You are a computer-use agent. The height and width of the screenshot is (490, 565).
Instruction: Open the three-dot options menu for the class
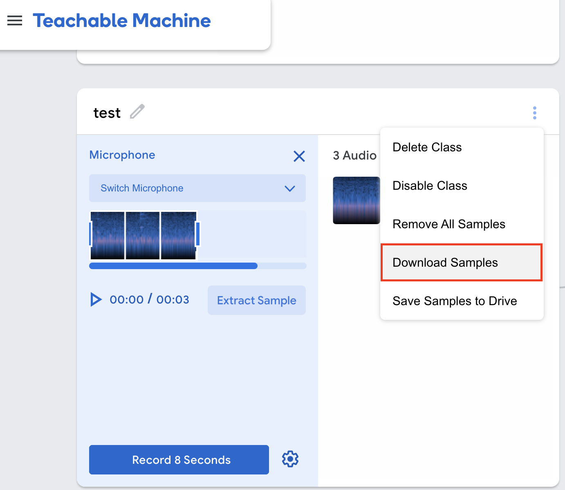click(535, 112)
